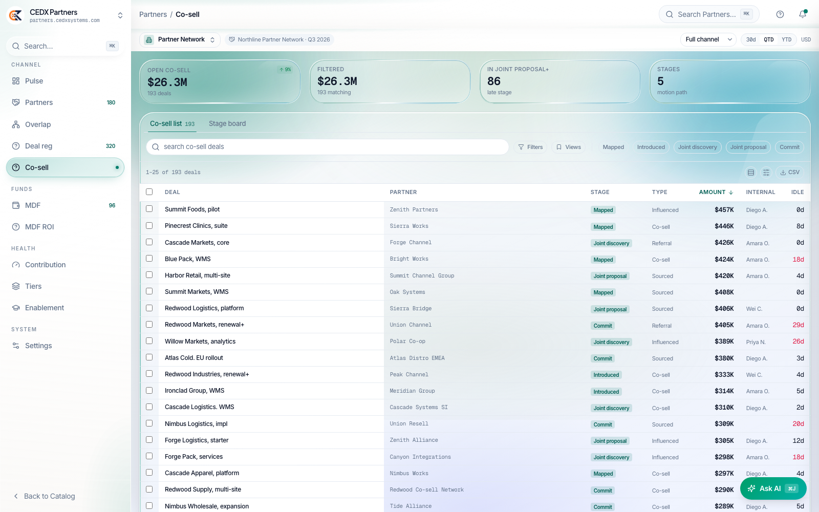Click the Views button
The width and height of the screenshot is (819, 512).
[569, 147]
